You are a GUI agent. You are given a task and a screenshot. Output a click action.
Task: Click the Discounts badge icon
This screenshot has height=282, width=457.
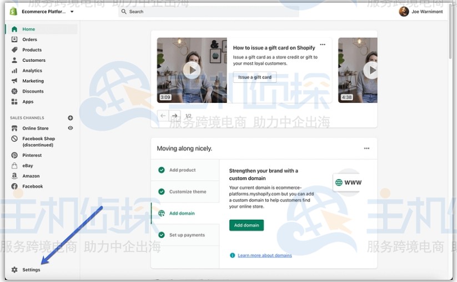pos(14,91)
